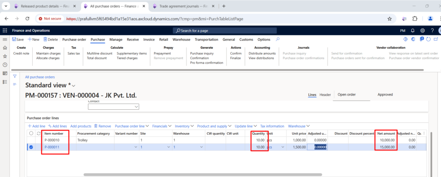
Task: Bookmark page with the star icon
Action: 389,19
